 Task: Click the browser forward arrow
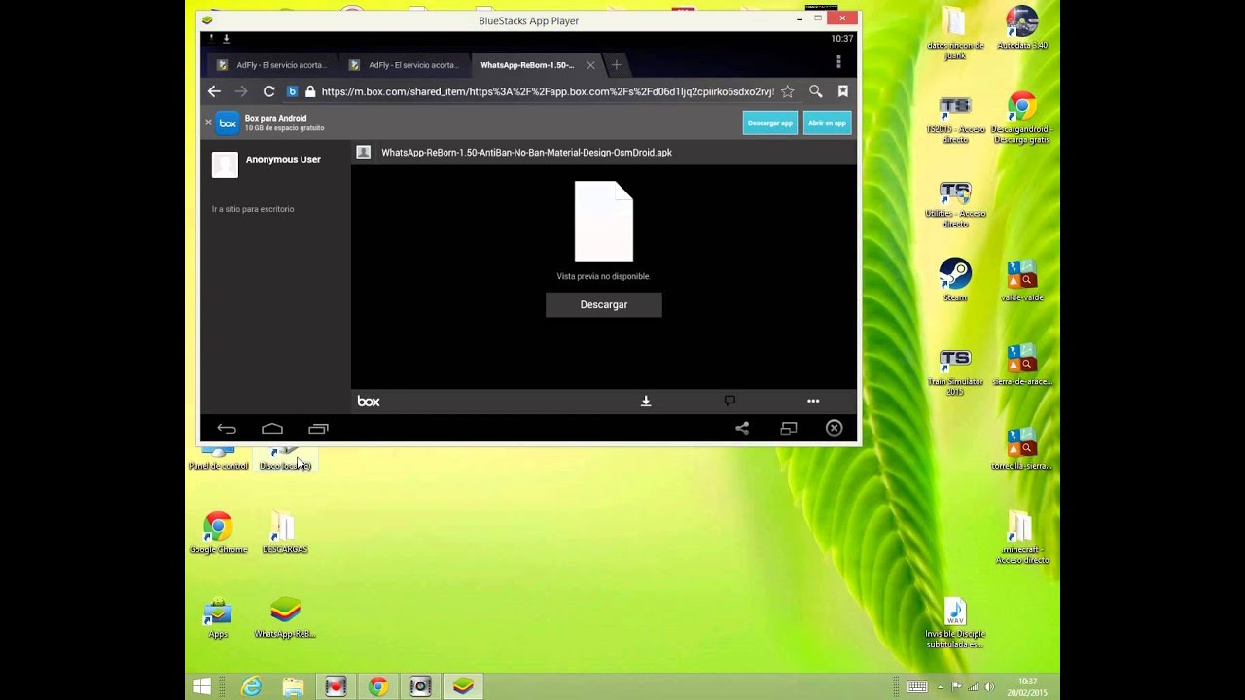click(241, 91)
